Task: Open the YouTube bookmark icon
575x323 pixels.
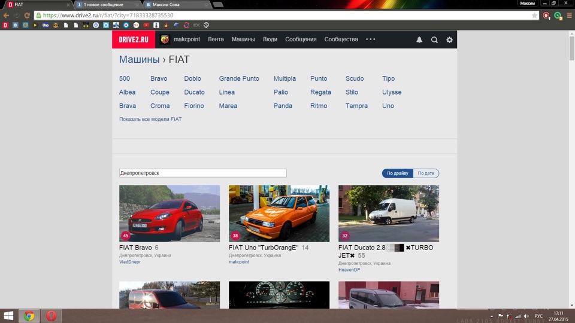Action: 146,25
